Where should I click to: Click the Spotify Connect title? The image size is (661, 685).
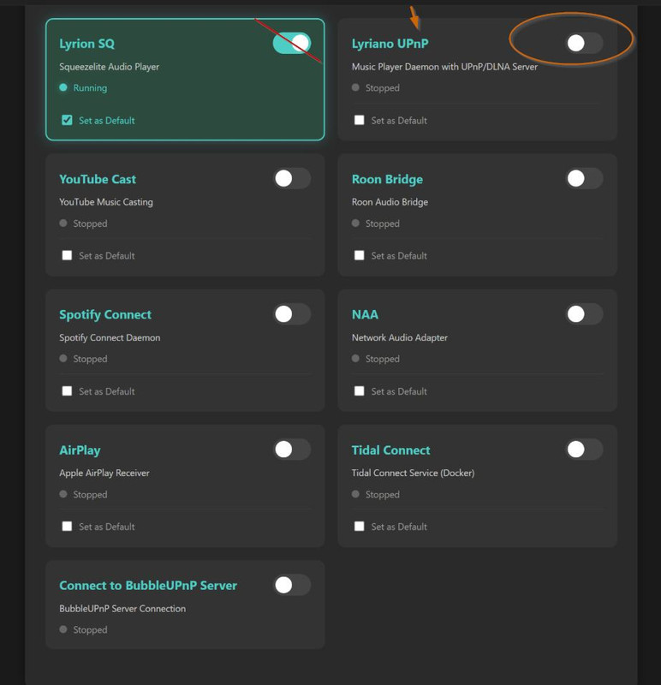[105, 314]
